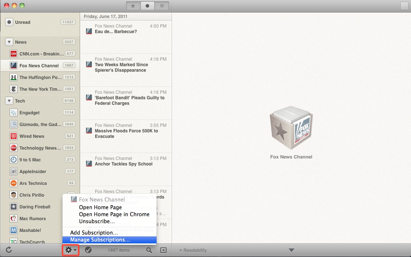Choose Open Home Page menu entry
This screenshot has width=411, height=257.
109,207
